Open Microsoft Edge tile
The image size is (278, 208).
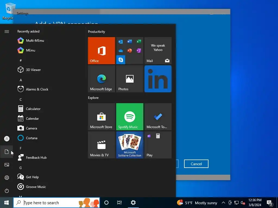click(102, 79)
